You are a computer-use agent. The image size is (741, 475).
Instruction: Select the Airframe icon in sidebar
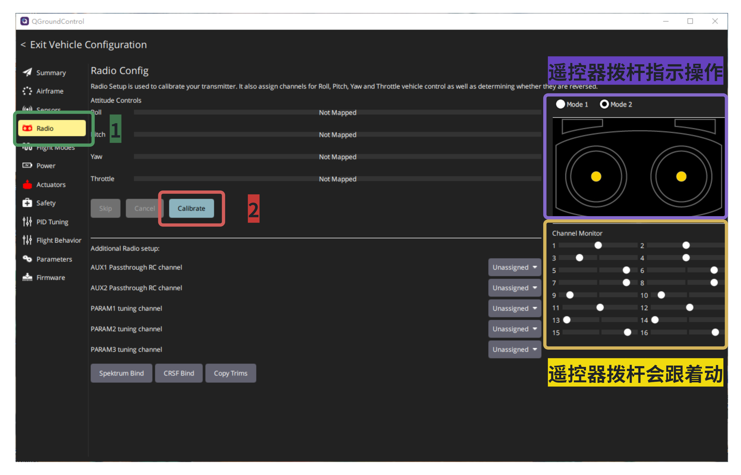coord(27,91)
